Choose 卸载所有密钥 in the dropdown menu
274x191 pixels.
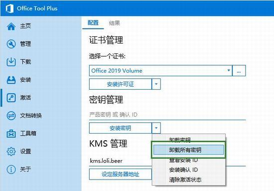click(188, 150)
